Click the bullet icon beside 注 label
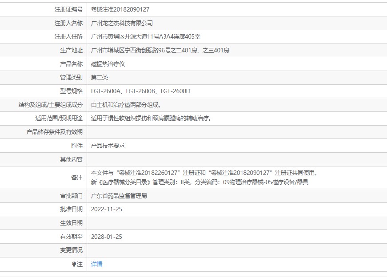The image size is (387, 277). [74, 264]
